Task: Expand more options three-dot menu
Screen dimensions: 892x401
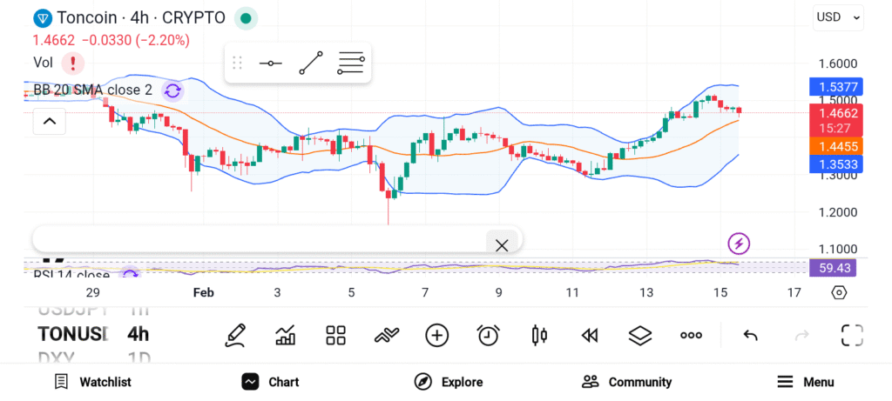Action: 692,335
